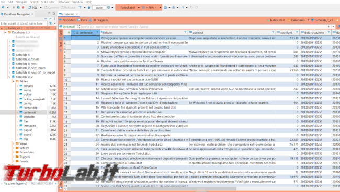Open filter history dropdown arrow
340x192 pixels.
tap(334, 27)
